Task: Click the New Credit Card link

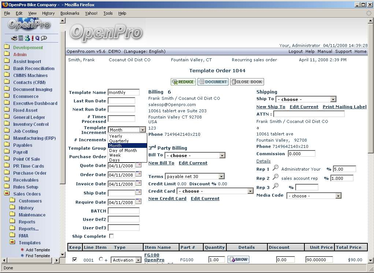Action: [167, 199]
